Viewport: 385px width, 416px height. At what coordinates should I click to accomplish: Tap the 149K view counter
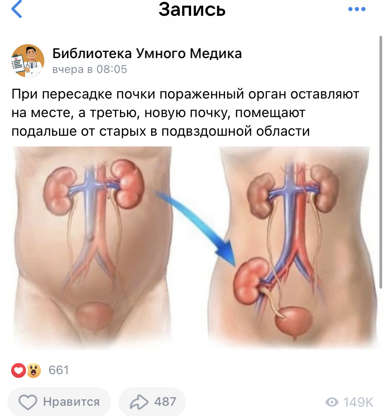pos(358,402)
